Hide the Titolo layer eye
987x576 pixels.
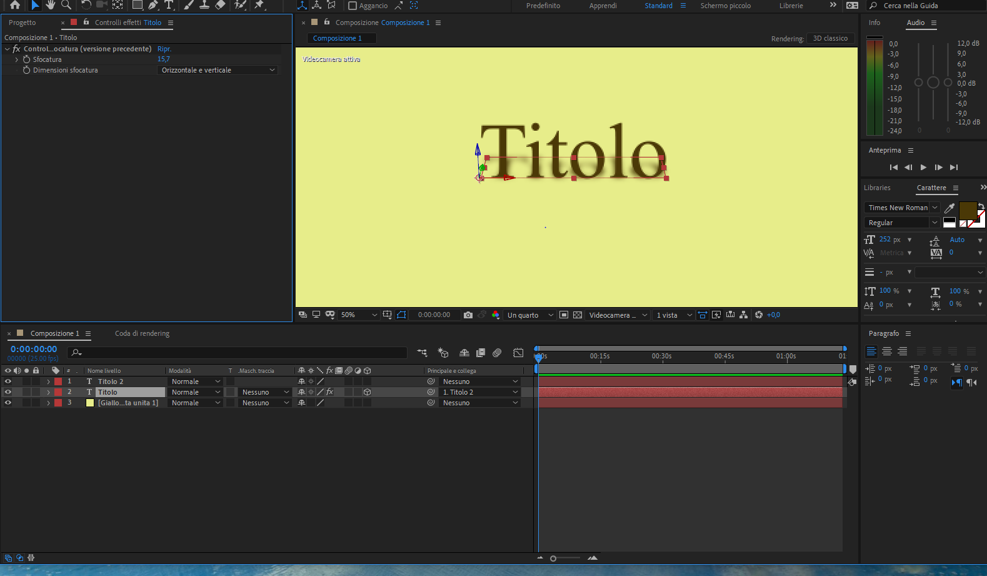click(x=8, y=392)
